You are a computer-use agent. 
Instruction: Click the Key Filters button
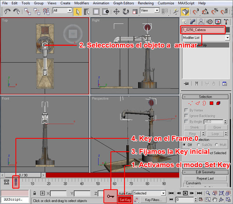[153, 200]
